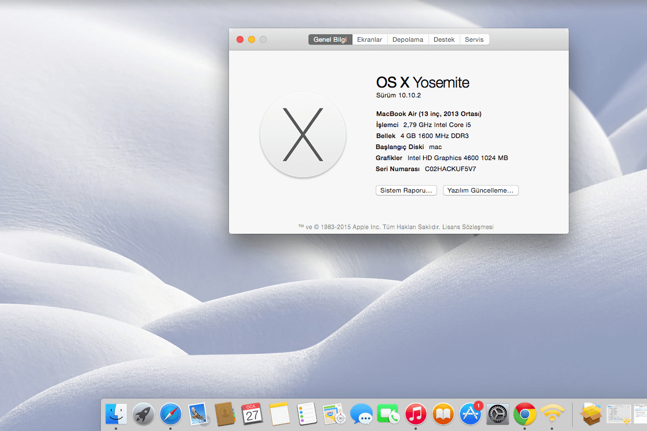Launch iTunes music note icon

pos(416,414)
